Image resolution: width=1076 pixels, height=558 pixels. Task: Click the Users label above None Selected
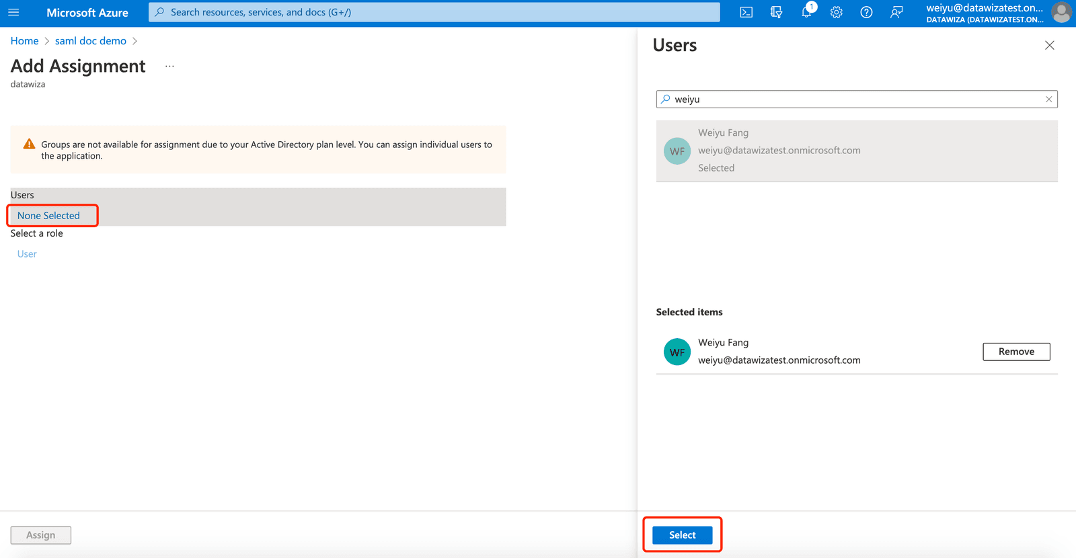pyautogui.click(x=22, y=195)
